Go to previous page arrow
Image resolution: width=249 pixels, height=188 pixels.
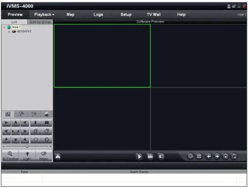209,156
